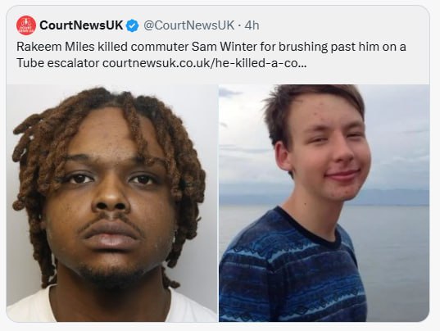Open the red CourtNewsUK profile avatar

point(26,25)
